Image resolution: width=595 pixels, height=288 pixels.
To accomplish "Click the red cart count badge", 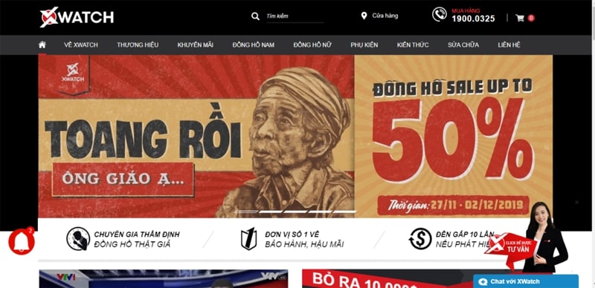I will pyautogui.click(x=531, y=18).
